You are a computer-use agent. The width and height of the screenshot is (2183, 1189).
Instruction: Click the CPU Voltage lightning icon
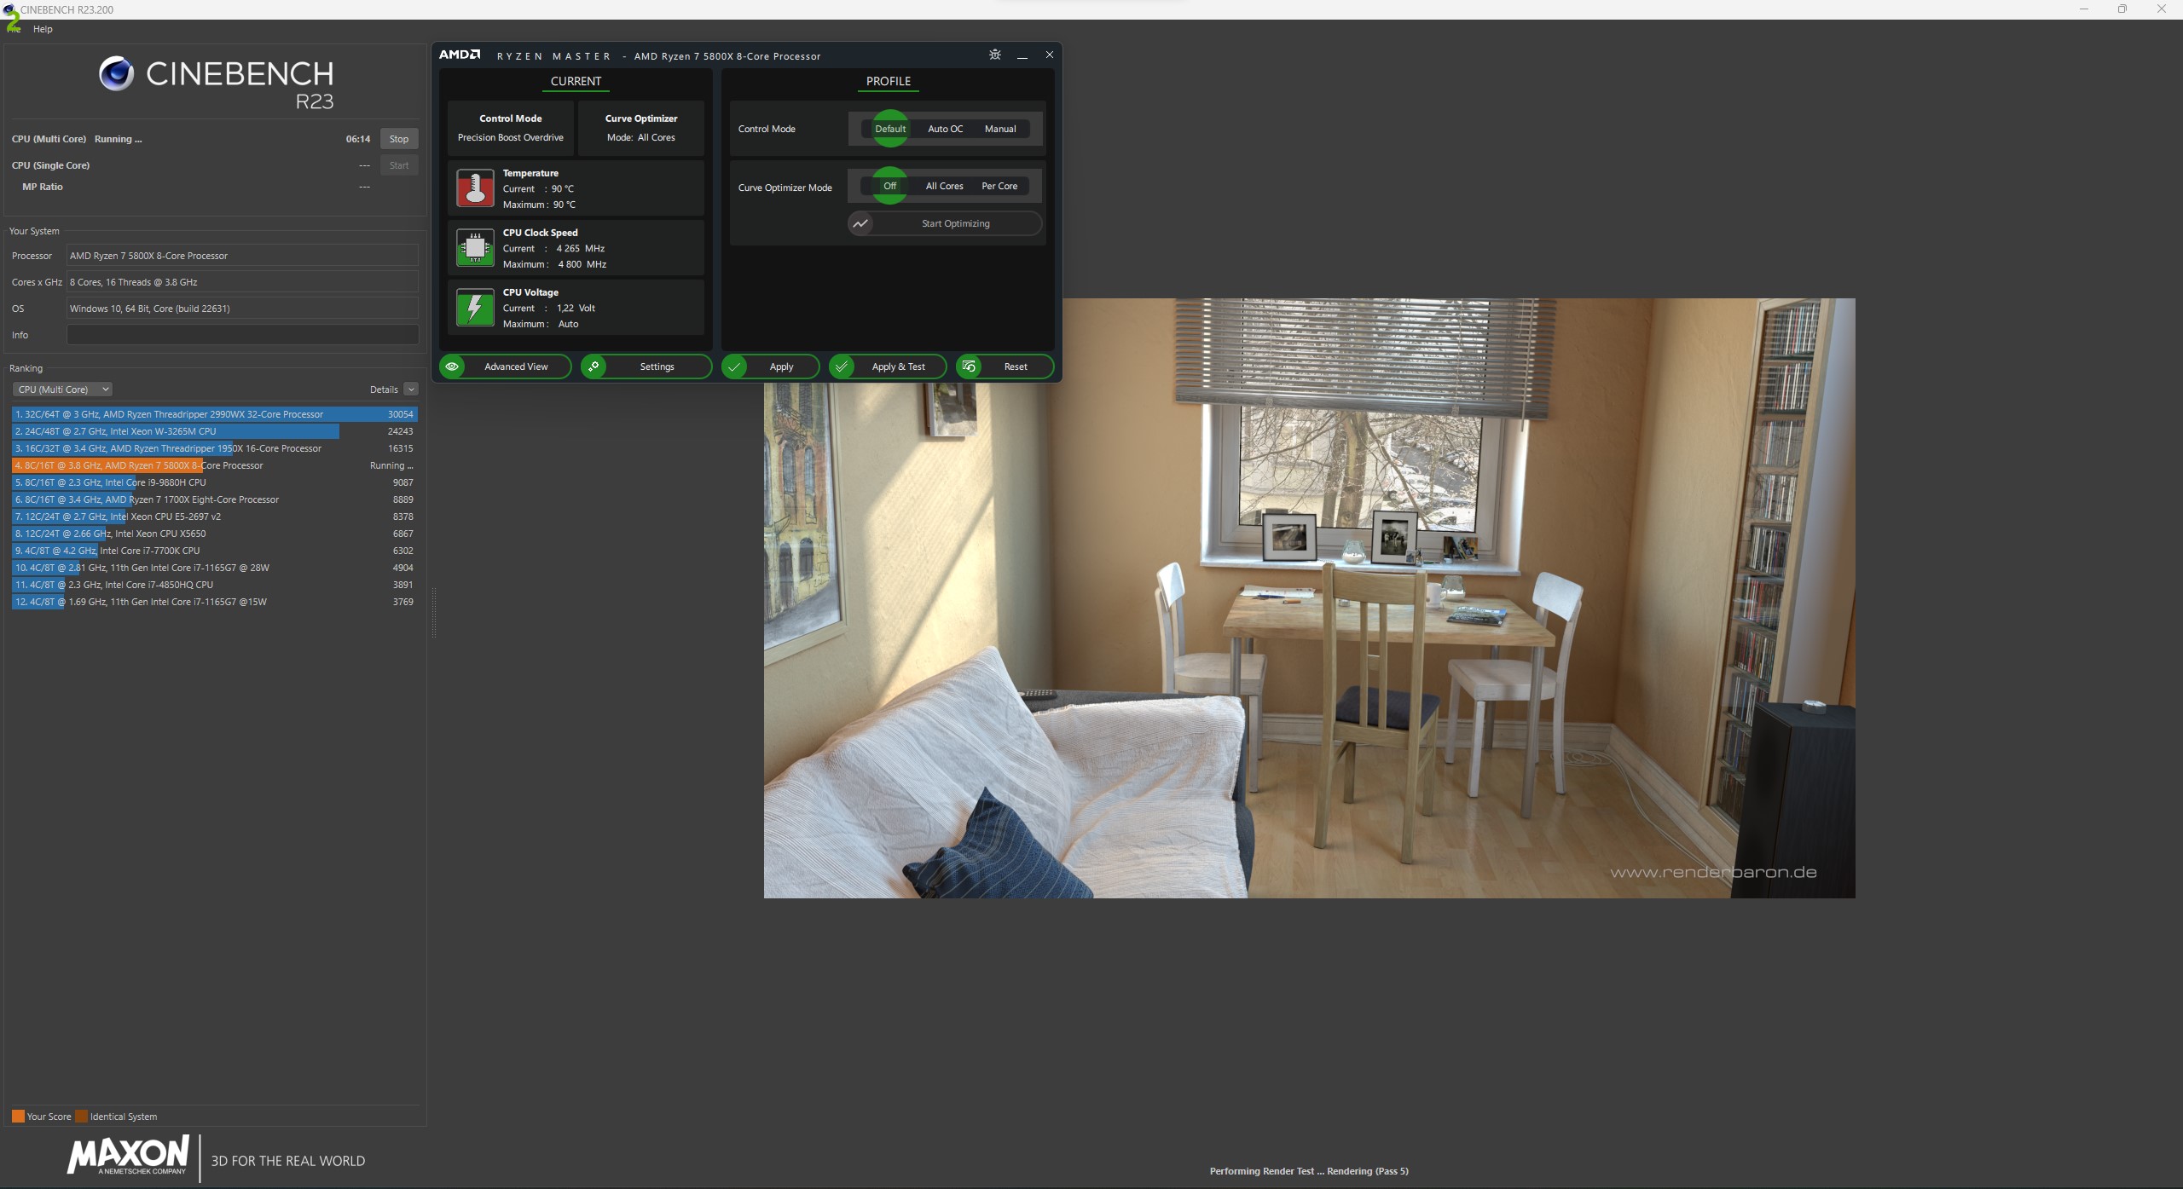[x=475, y=308]
